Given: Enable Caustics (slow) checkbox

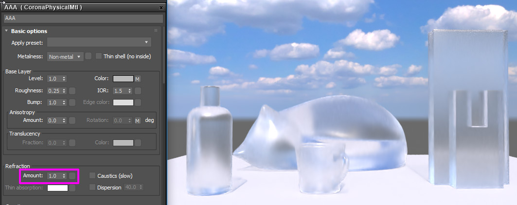Looking at the screenshot, I should coord(92,176).
